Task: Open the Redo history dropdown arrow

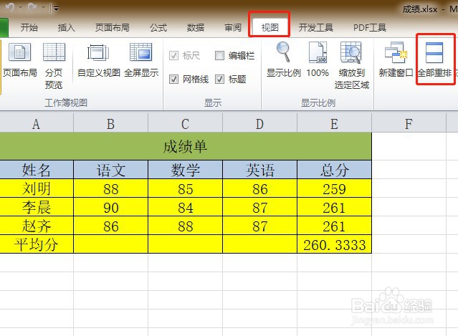Action: pyautogui.click(x=42, y=8)
